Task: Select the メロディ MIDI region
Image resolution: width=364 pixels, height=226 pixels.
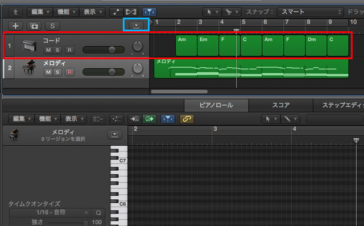Action: point(251,68)
